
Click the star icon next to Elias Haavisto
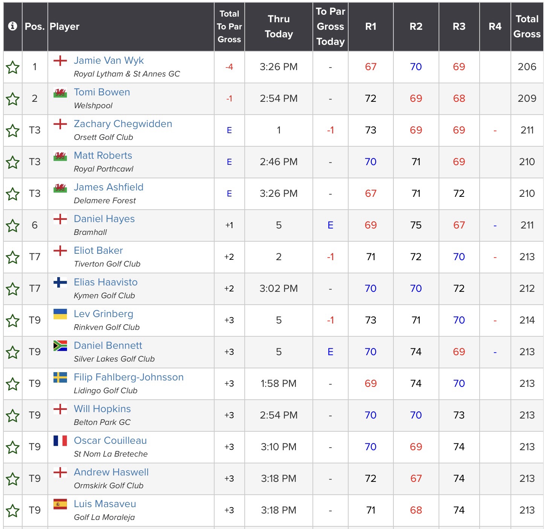tap(12, 289)
